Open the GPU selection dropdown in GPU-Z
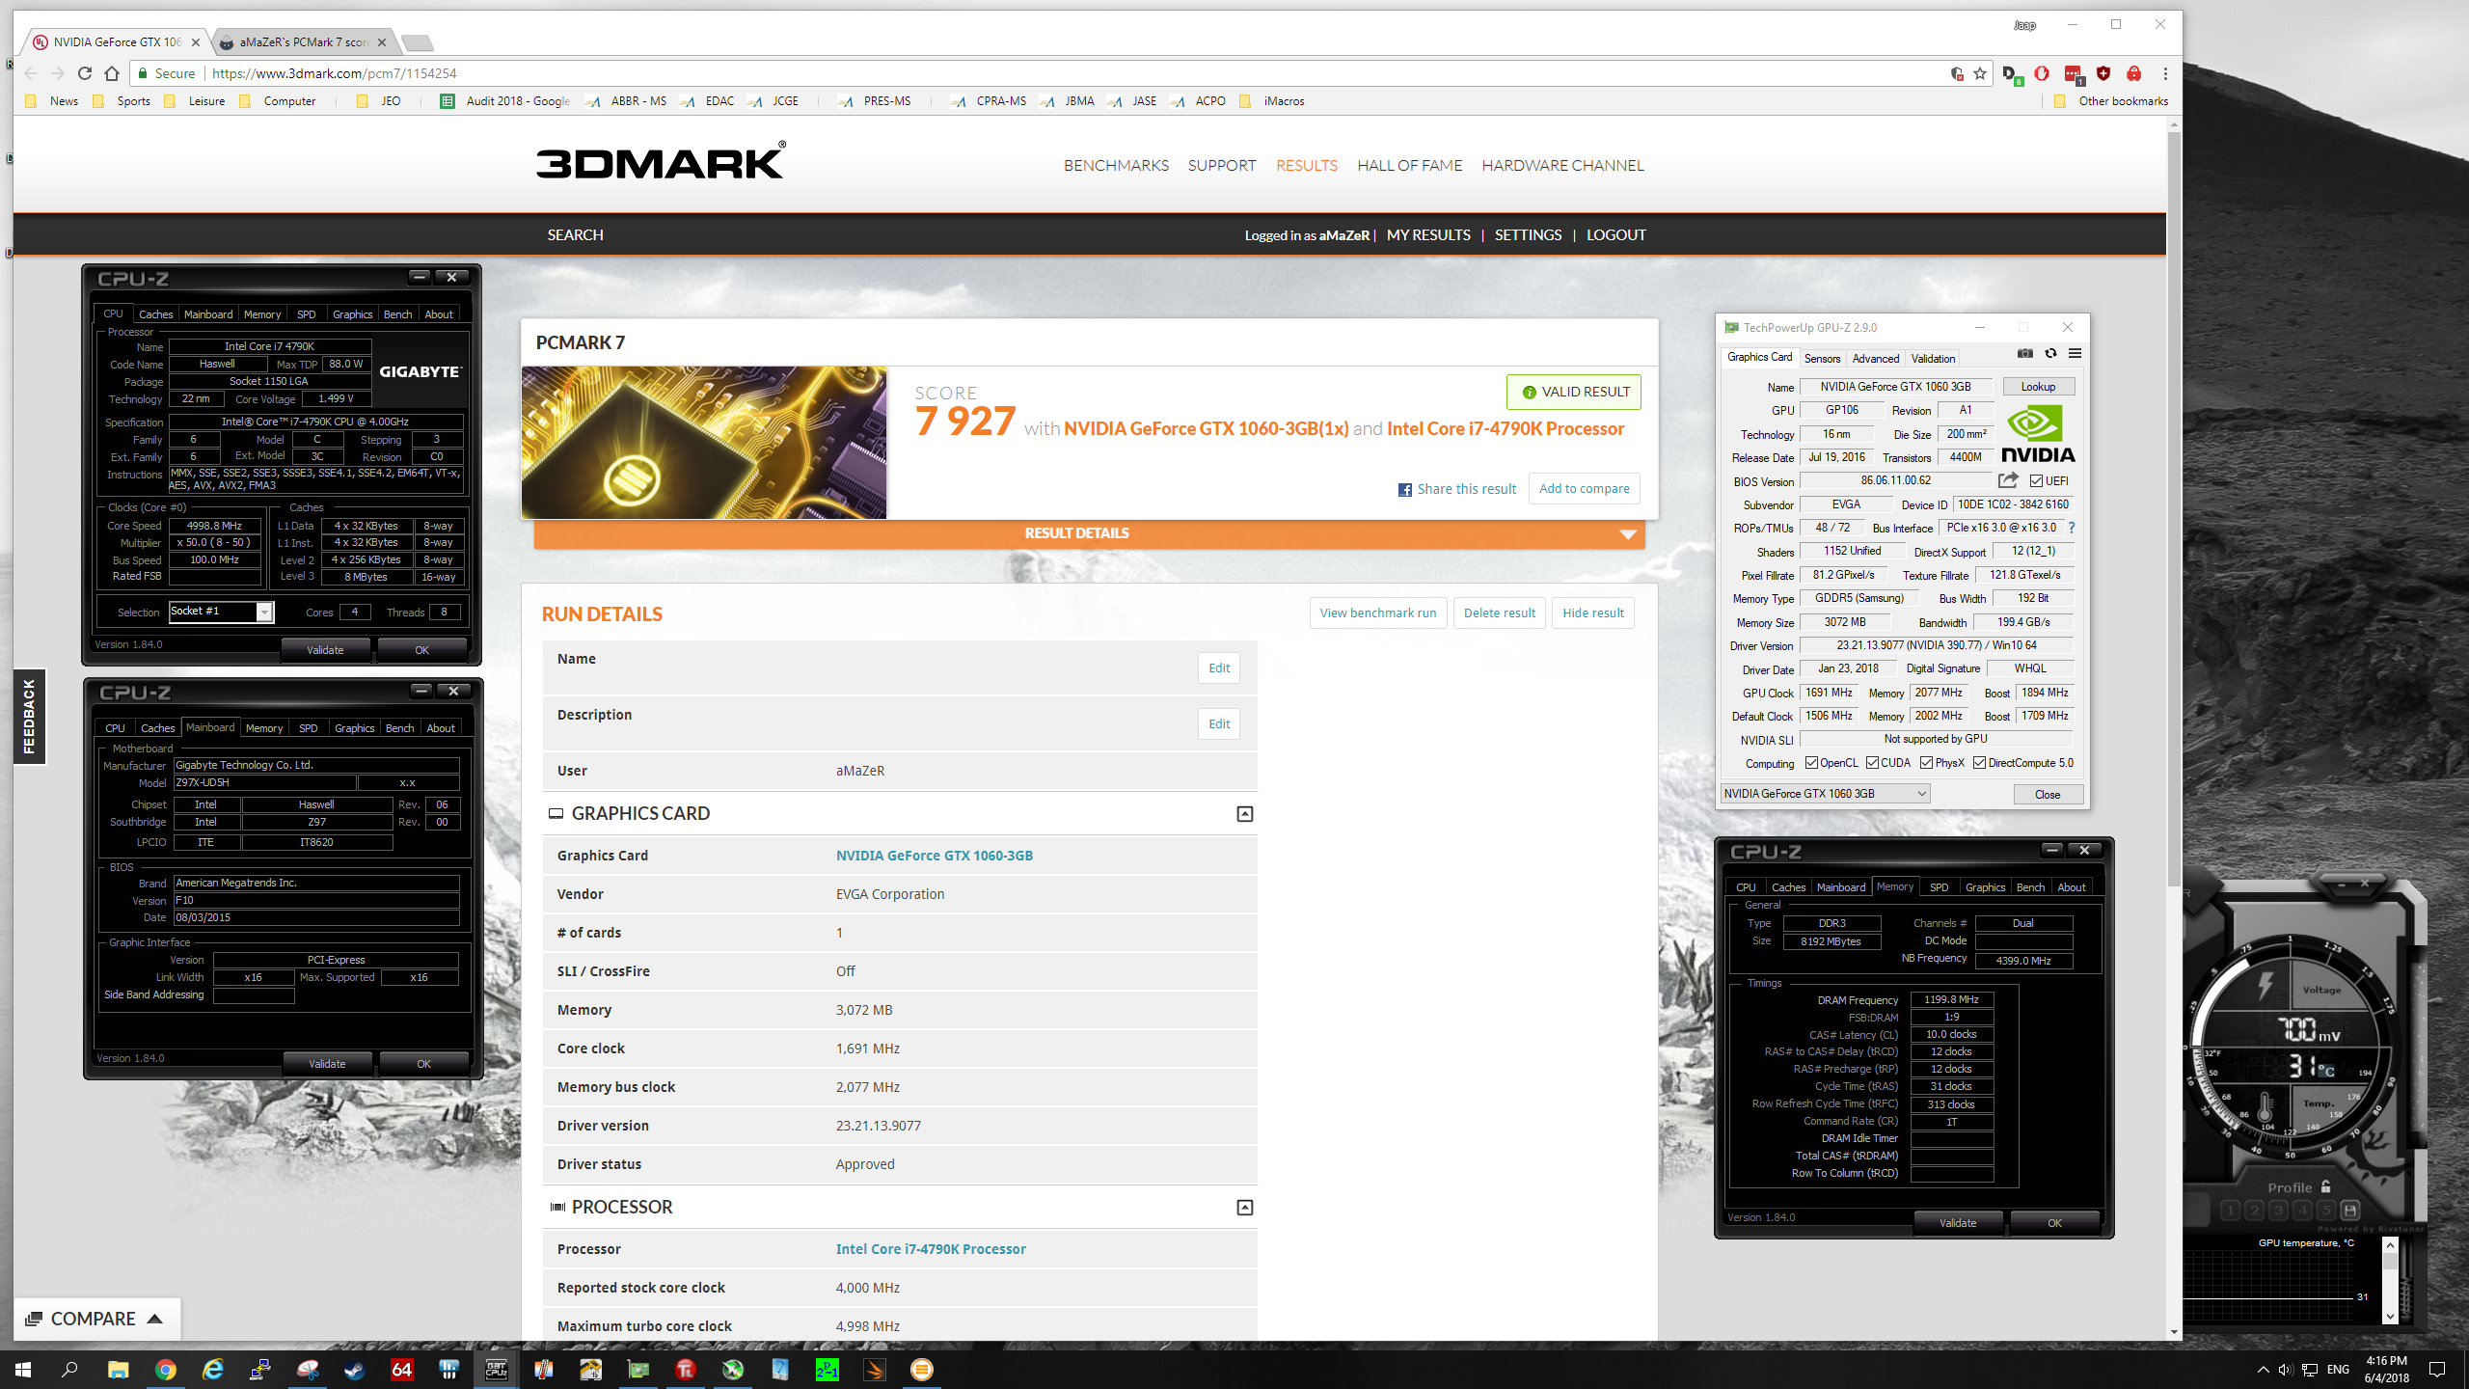This screenshot has width=2469, height=1389. (1825, 794)
